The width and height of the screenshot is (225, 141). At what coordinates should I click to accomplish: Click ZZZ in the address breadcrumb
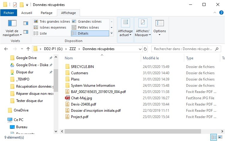73,49
